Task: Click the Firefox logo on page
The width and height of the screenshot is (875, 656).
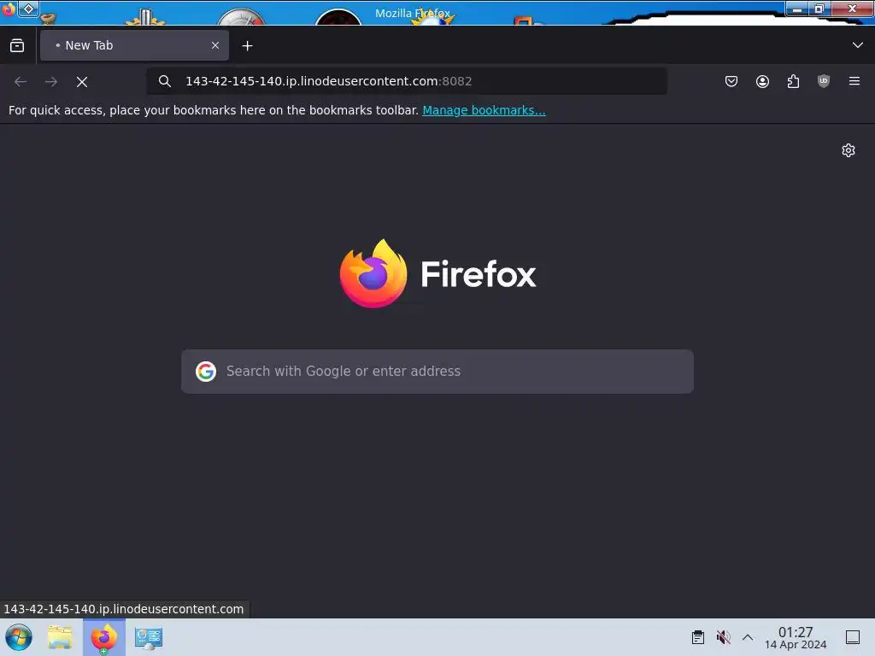Action: [x=438, y=273]
